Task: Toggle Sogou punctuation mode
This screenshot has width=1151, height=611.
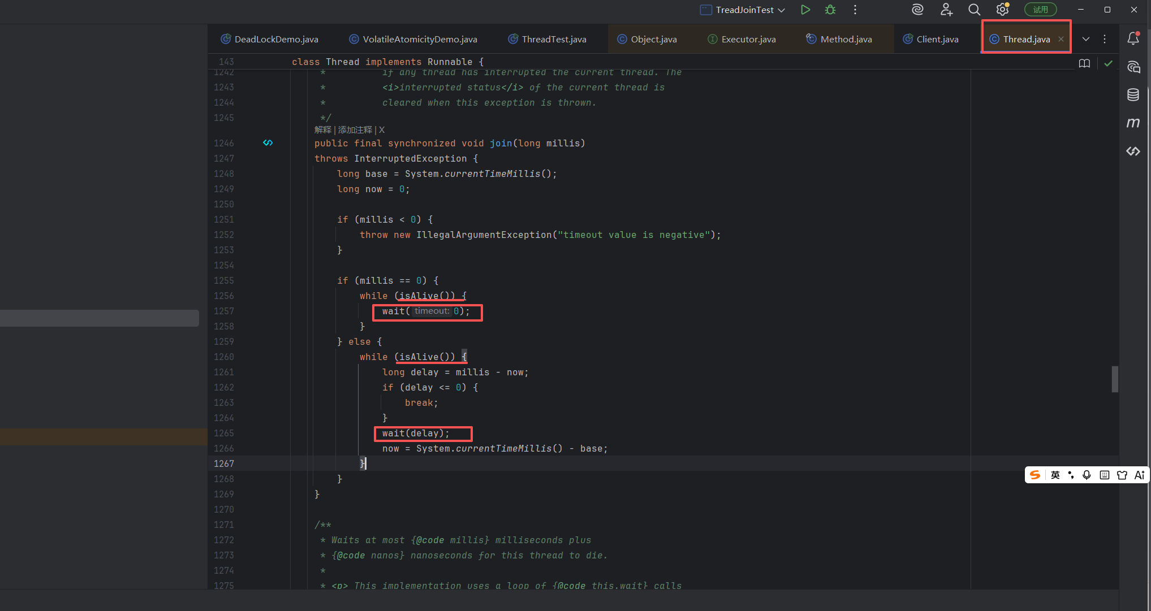Action: [x=1071, y=475]
